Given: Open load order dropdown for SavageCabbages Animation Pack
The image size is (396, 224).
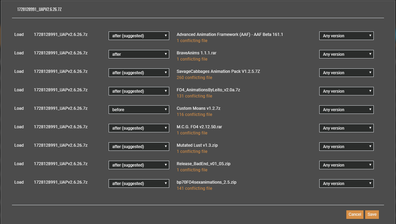Looking at the screenshot, I should (139, 73).
